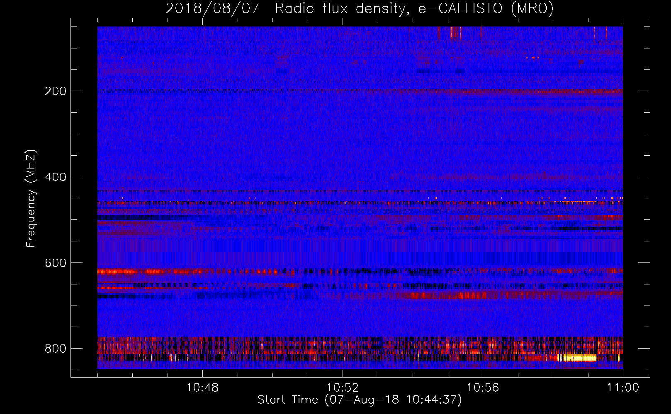
Task: Click the 800 frequency tick label
Action: (x=56, y=349)
